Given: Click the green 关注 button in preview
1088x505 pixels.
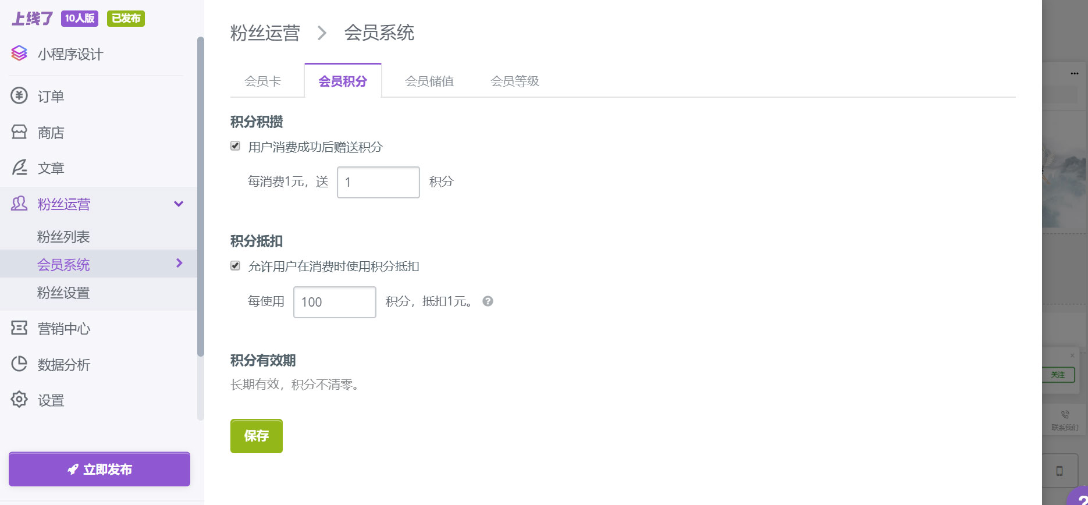Looking at the screenshot, I should 1058,375.
